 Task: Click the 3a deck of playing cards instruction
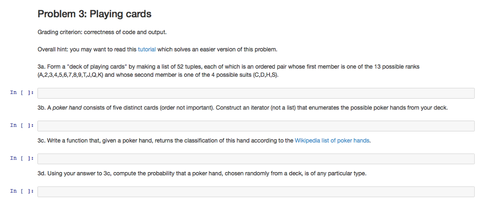228,71
